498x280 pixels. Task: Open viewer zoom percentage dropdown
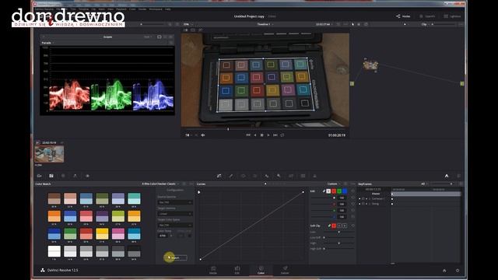click(188, 24)
